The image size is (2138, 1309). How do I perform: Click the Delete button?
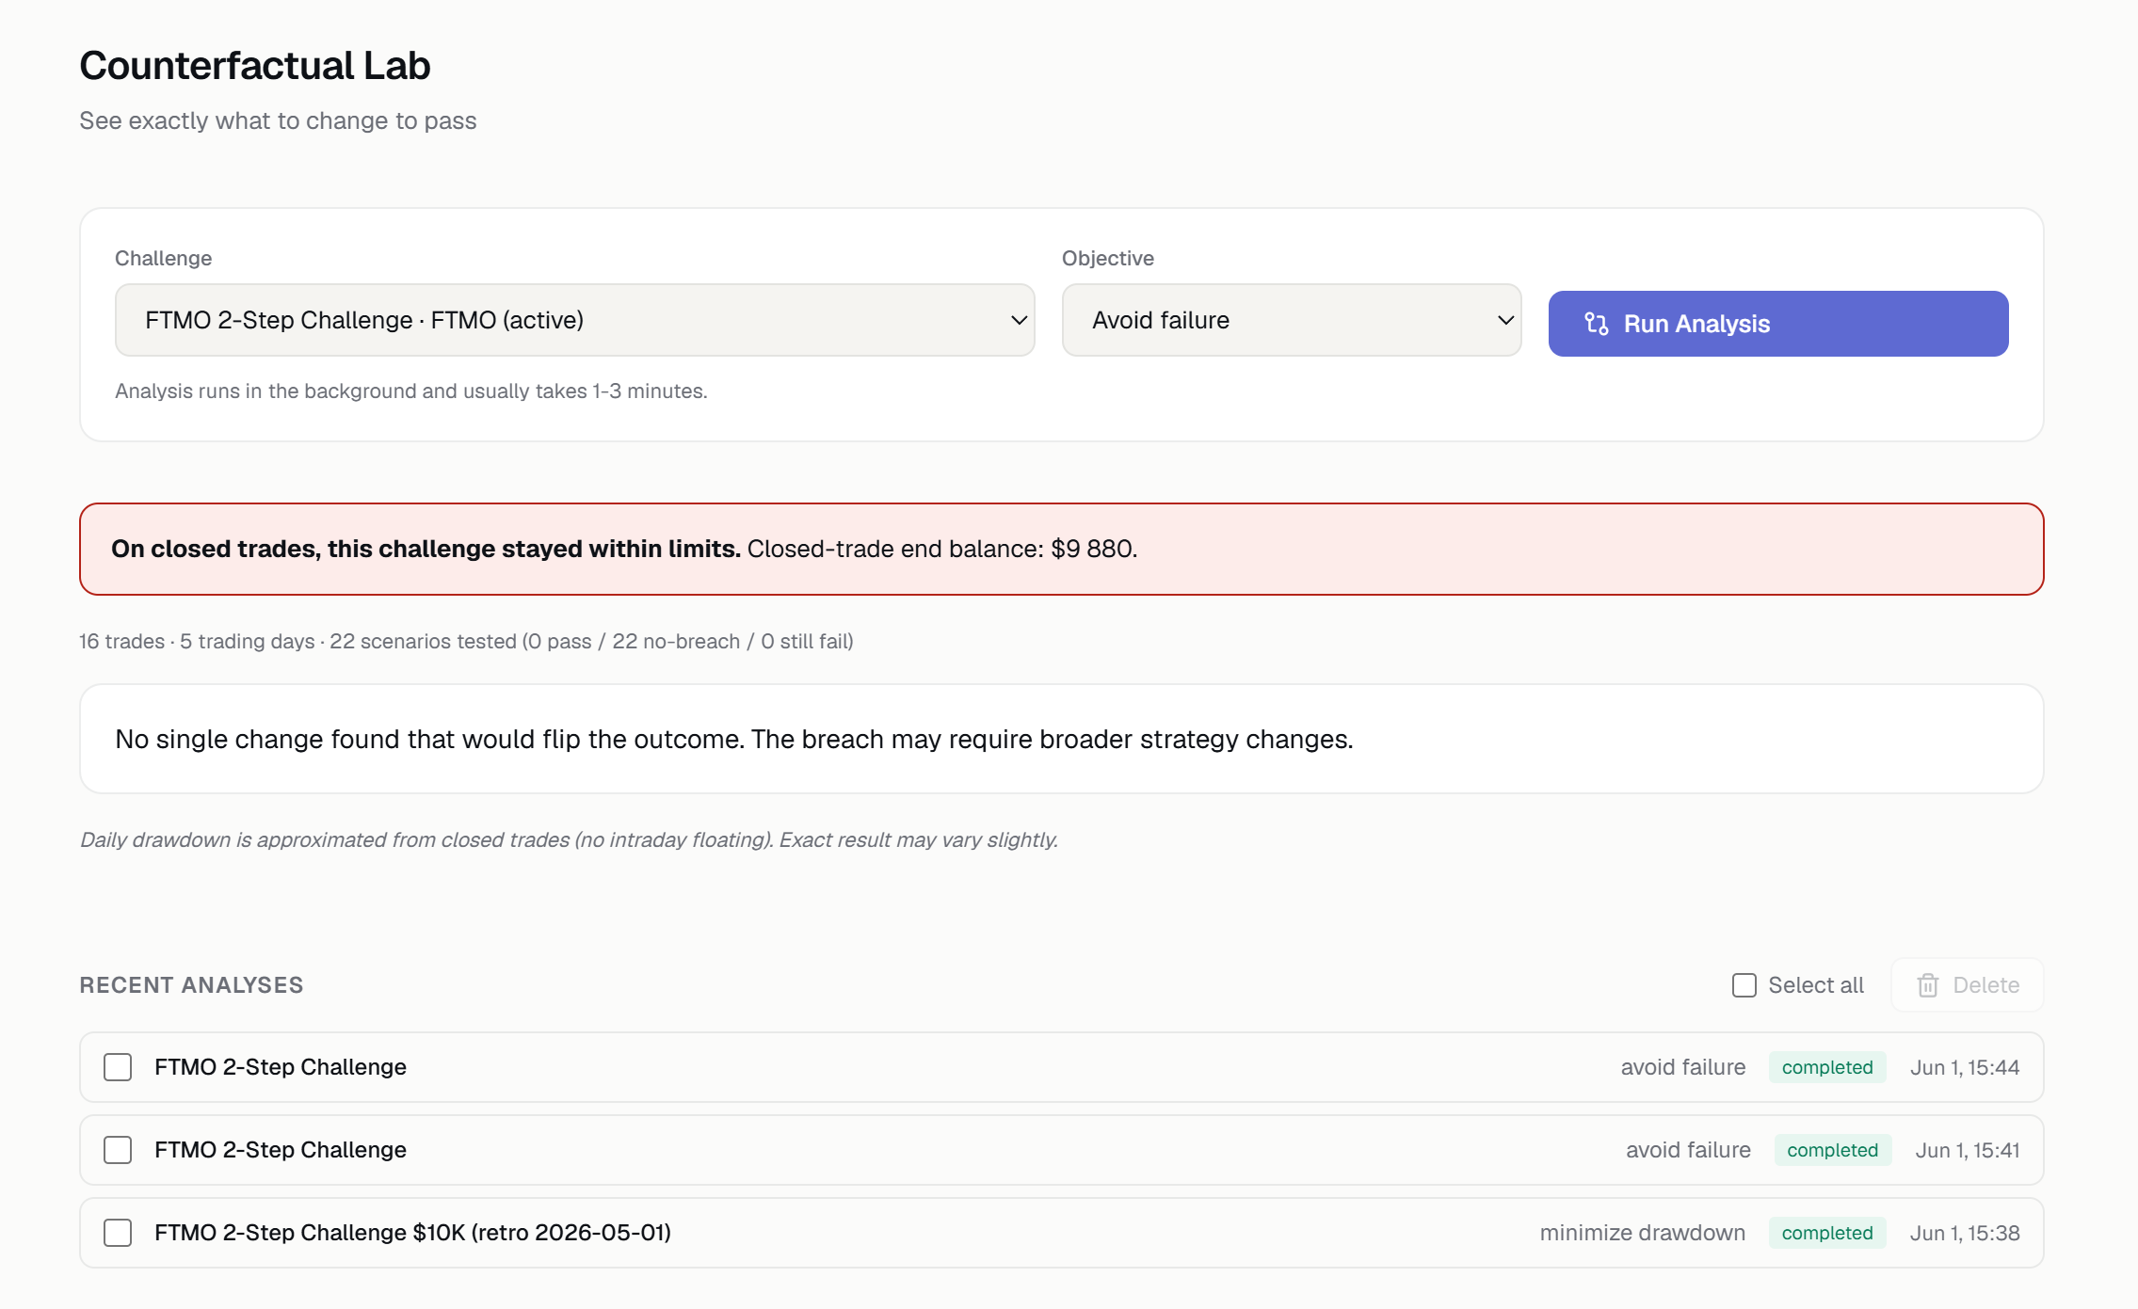pyautogui.click(x=1967, y=985)
